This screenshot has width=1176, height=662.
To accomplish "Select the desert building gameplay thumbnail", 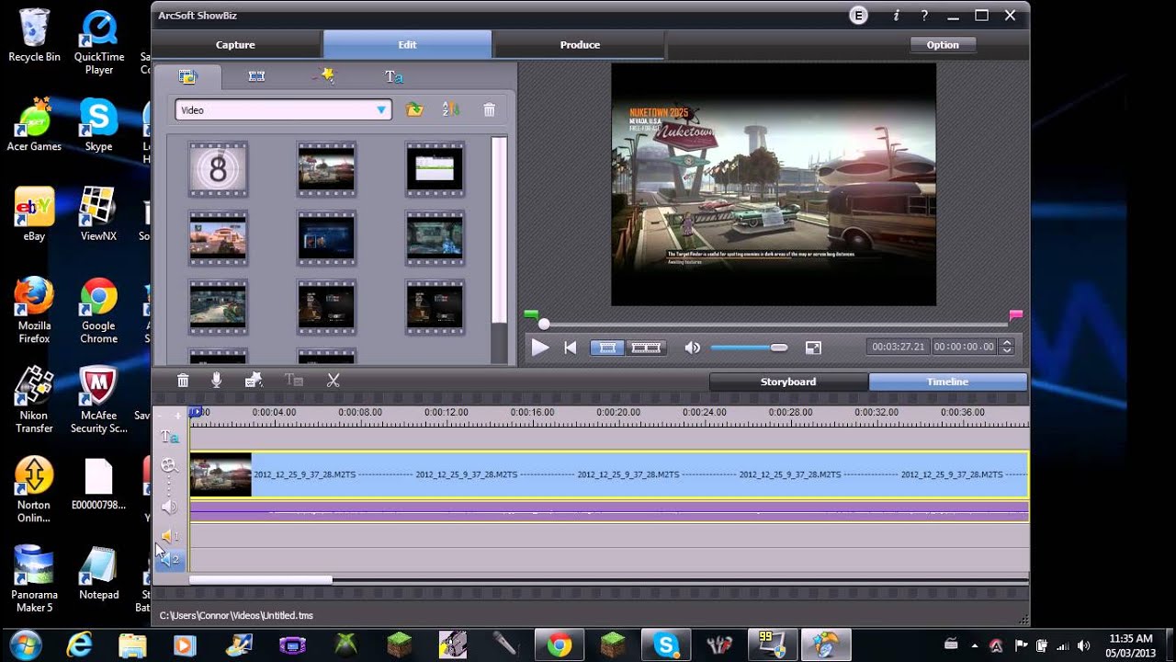I will (218, 238).
